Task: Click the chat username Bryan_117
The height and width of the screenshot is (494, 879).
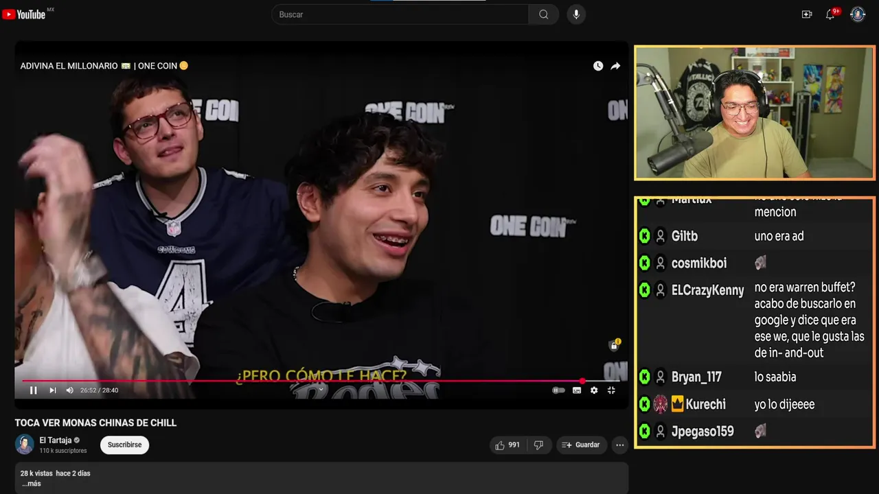Action: point(696,377)
